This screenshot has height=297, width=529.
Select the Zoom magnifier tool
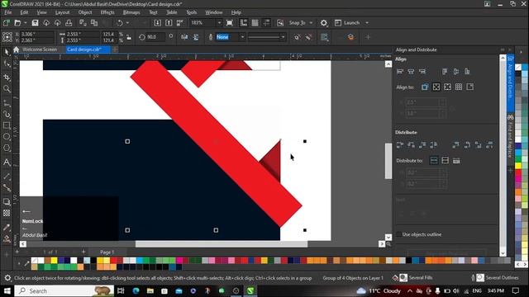[x=7, y=89]
